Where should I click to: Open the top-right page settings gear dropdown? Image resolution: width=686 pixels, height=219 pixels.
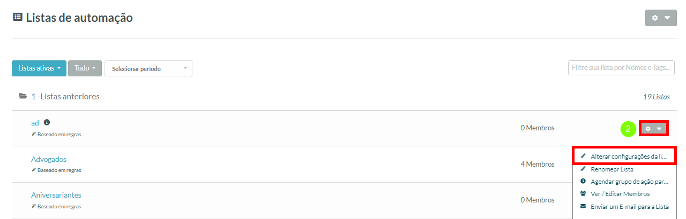click(x=660, y=18)
